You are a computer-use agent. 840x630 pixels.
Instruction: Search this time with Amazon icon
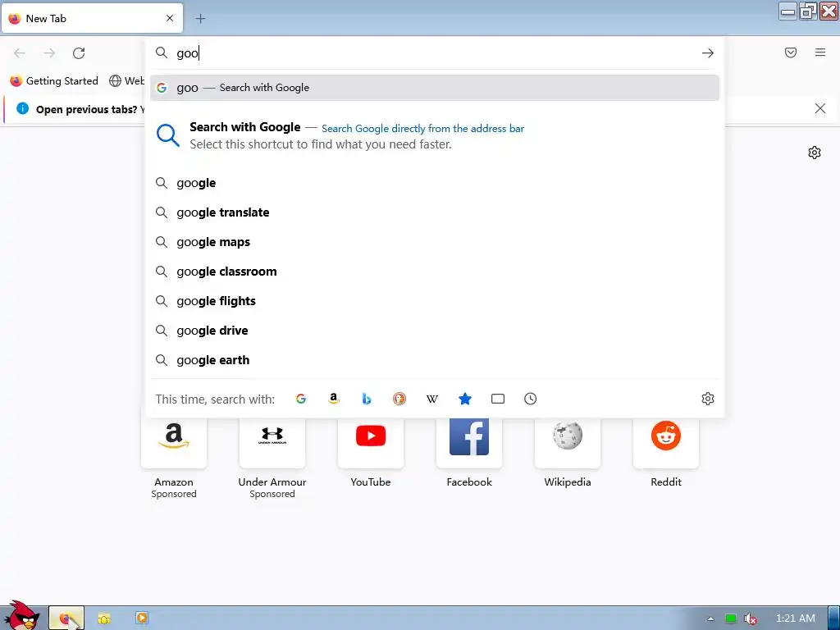tap(334, 399)
